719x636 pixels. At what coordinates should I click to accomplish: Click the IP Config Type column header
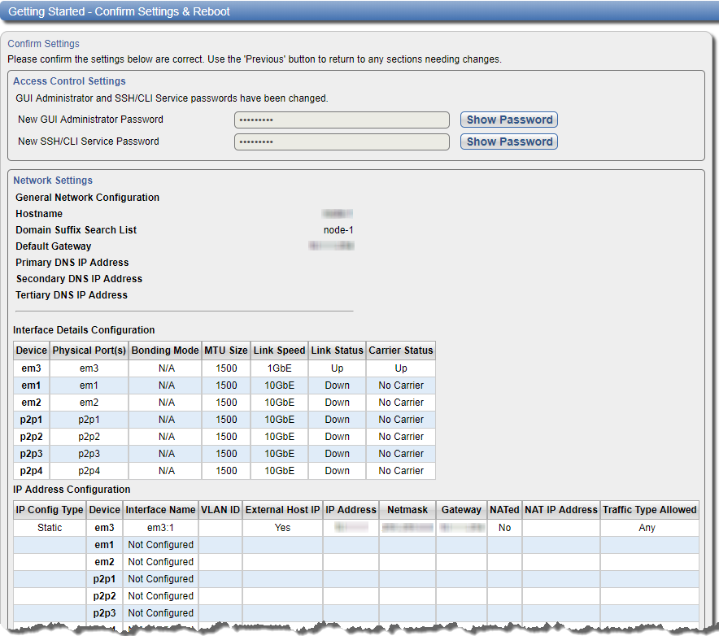[50, 510]
